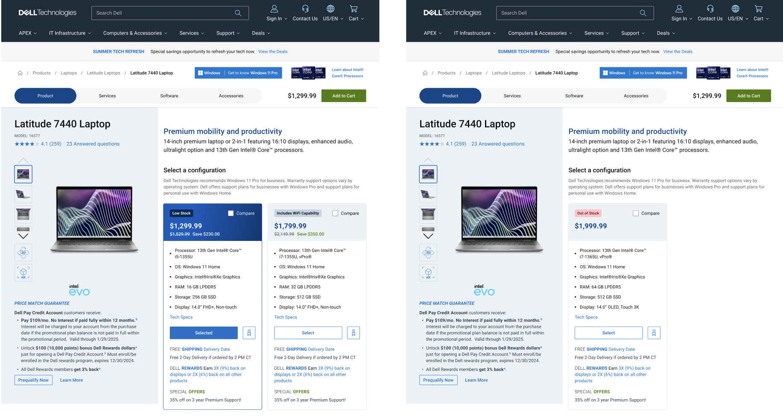The image size is (783, 417).
Task: Check Compare on the $1,299.99 configuration
Action: coord(231,213)
